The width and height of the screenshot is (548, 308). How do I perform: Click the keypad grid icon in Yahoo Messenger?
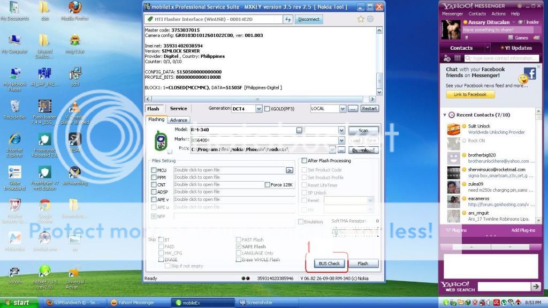point(457,58)
